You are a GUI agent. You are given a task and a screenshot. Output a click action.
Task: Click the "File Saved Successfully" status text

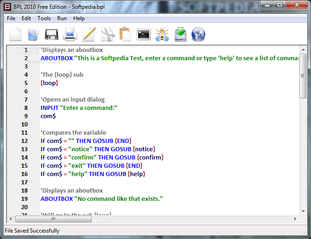pos(32,231)
